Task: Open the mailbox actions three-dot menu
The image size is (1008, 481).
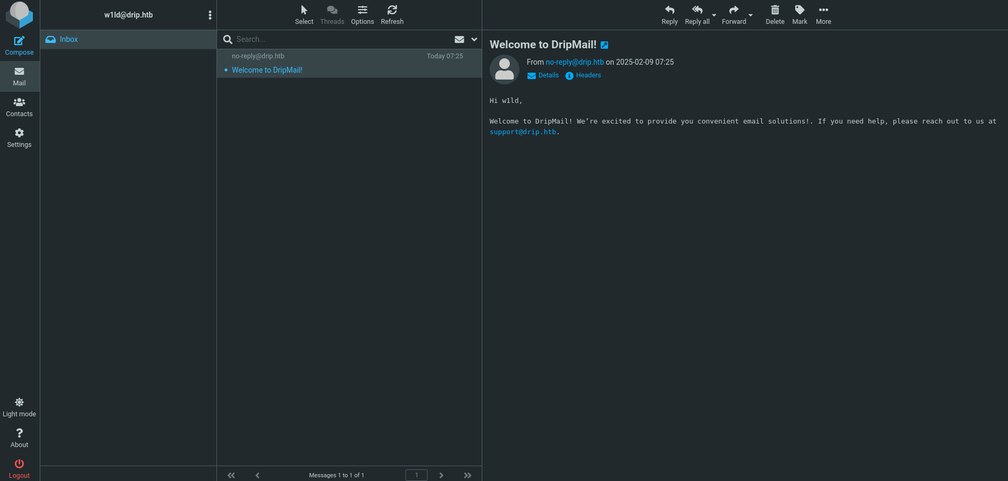Action: point(210,15)
